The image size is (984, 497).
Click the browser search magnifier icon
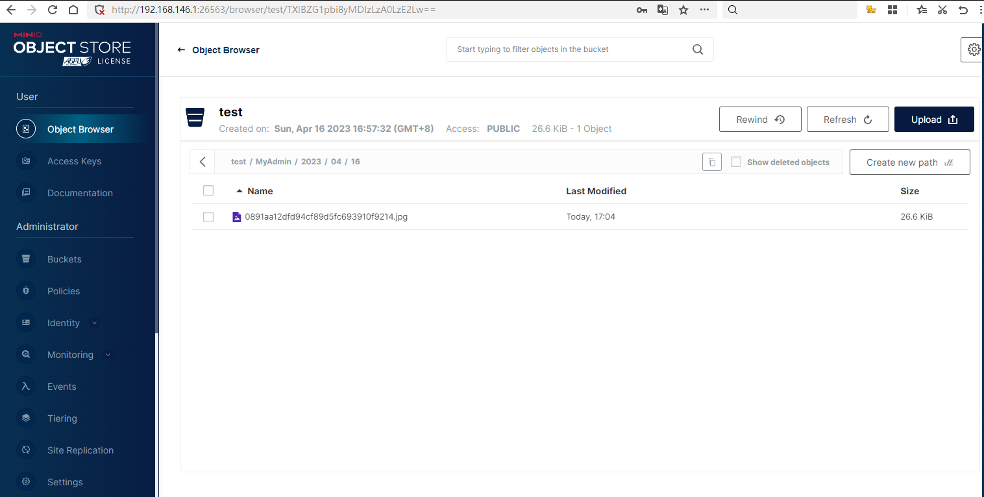(733, 10)
